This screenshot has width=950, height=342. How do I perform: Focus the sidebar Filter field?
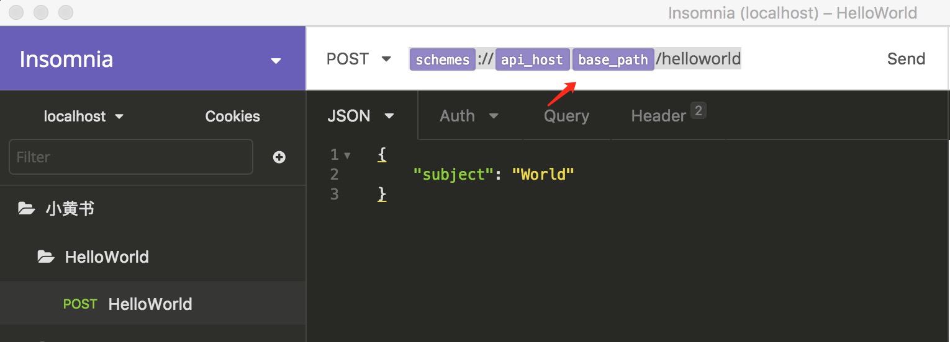click(131, 157)
